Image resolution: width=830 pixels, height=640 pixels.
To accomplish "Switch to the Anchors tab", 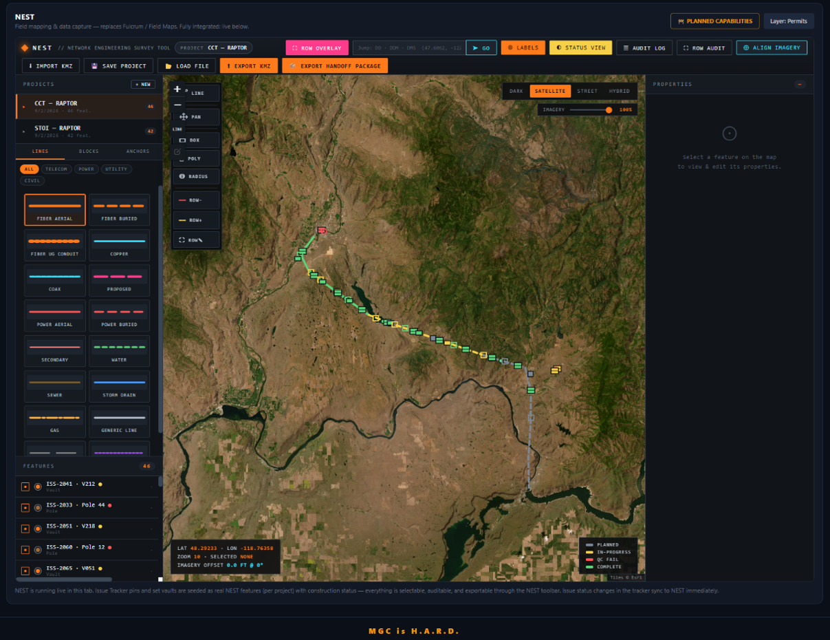I will tap(138, 151).
